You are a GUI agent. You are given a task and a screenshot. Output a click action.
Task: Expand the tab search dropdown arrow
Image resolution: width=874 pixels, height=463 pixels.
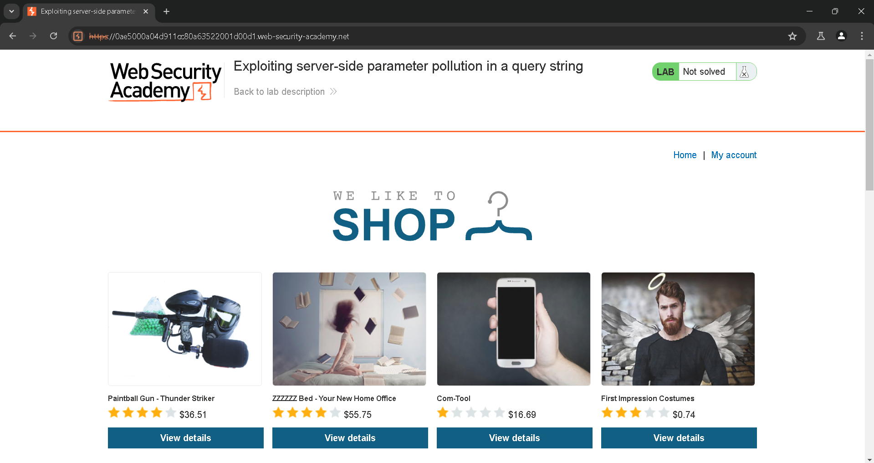click(x=11, y=11)
